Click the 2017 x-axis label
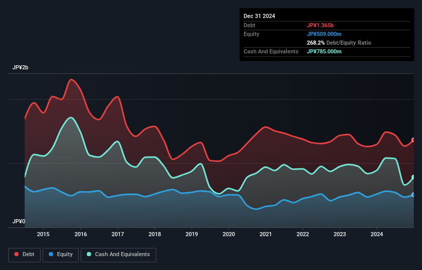 tap(118, 234)
